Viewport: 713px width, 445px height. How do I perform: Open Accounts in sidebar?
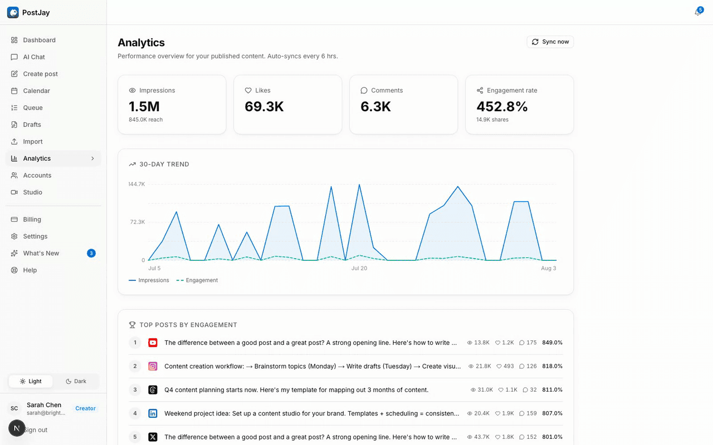(x=53, y=175)
